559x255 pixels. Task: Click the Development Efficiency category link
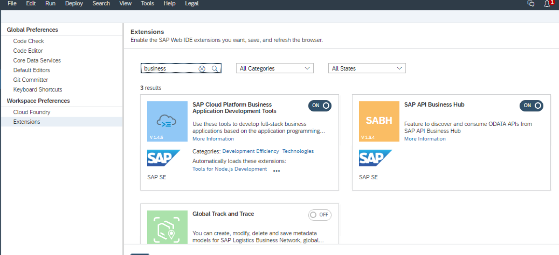coord(250,151)
